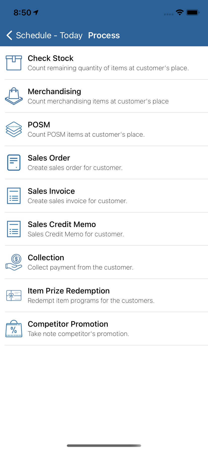Screen dimensions: 208x451
Task: Open Sales Invoice for customer
Action: 77,201
